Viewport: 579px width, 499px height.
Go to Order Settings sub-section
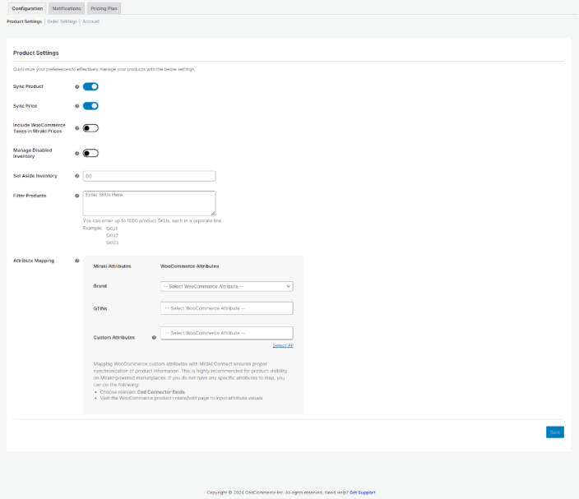[63, 21]
